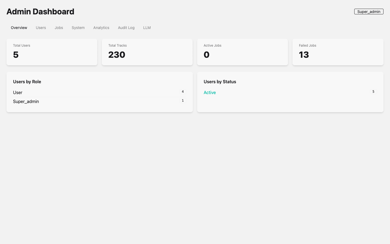Select the System tab
Viewport: 390px width, 244px height.
point(78,28)
